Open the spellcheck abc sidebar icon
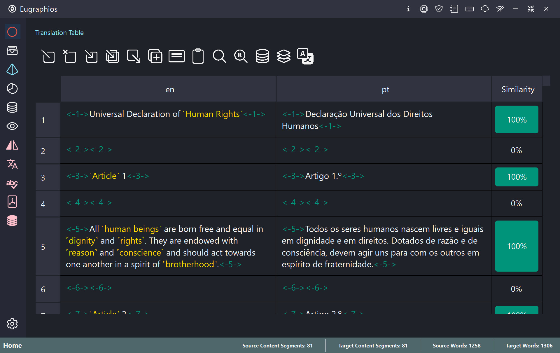Viewport: 560px width, 353px height. (12, 183)
